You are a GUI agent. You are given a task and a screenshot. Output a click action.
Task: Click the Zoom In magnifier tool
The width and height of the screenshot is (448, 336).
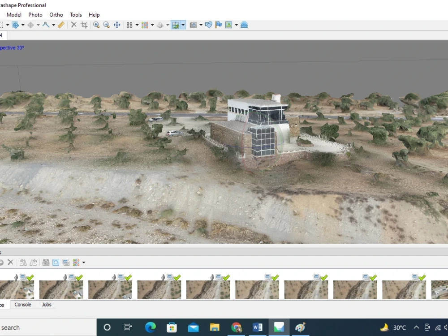point(97,25)
